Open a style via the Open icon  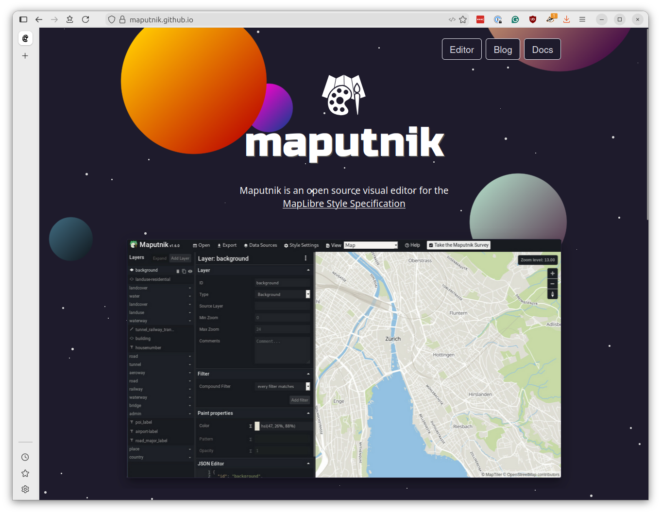coord(201,245)
